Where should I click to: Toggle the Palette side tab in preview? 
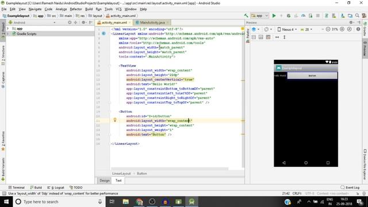tap(248, 36)
